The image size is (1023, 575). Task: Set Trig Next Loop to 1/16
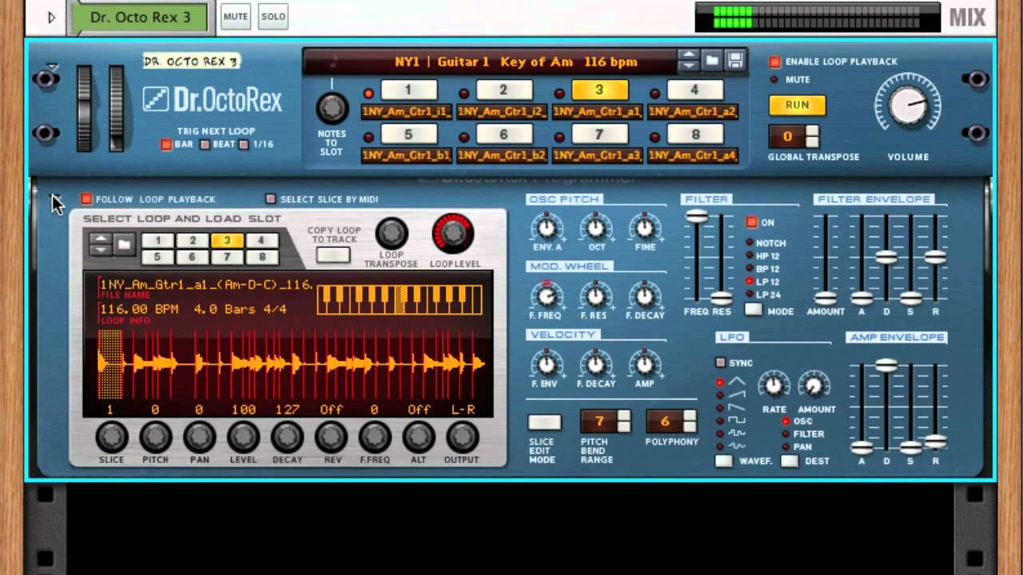(244, 145)
